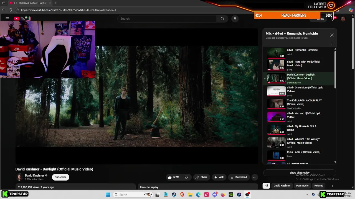Open the Mix playlist three-dot options
Viewport: 355px width, 199px height.
pyautogui.click(x=332, y=43)
